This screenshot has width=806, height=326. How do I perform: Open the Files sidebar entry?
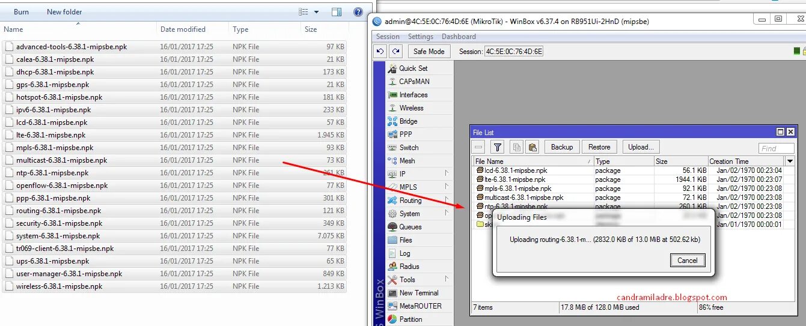(x=406, y=240)
